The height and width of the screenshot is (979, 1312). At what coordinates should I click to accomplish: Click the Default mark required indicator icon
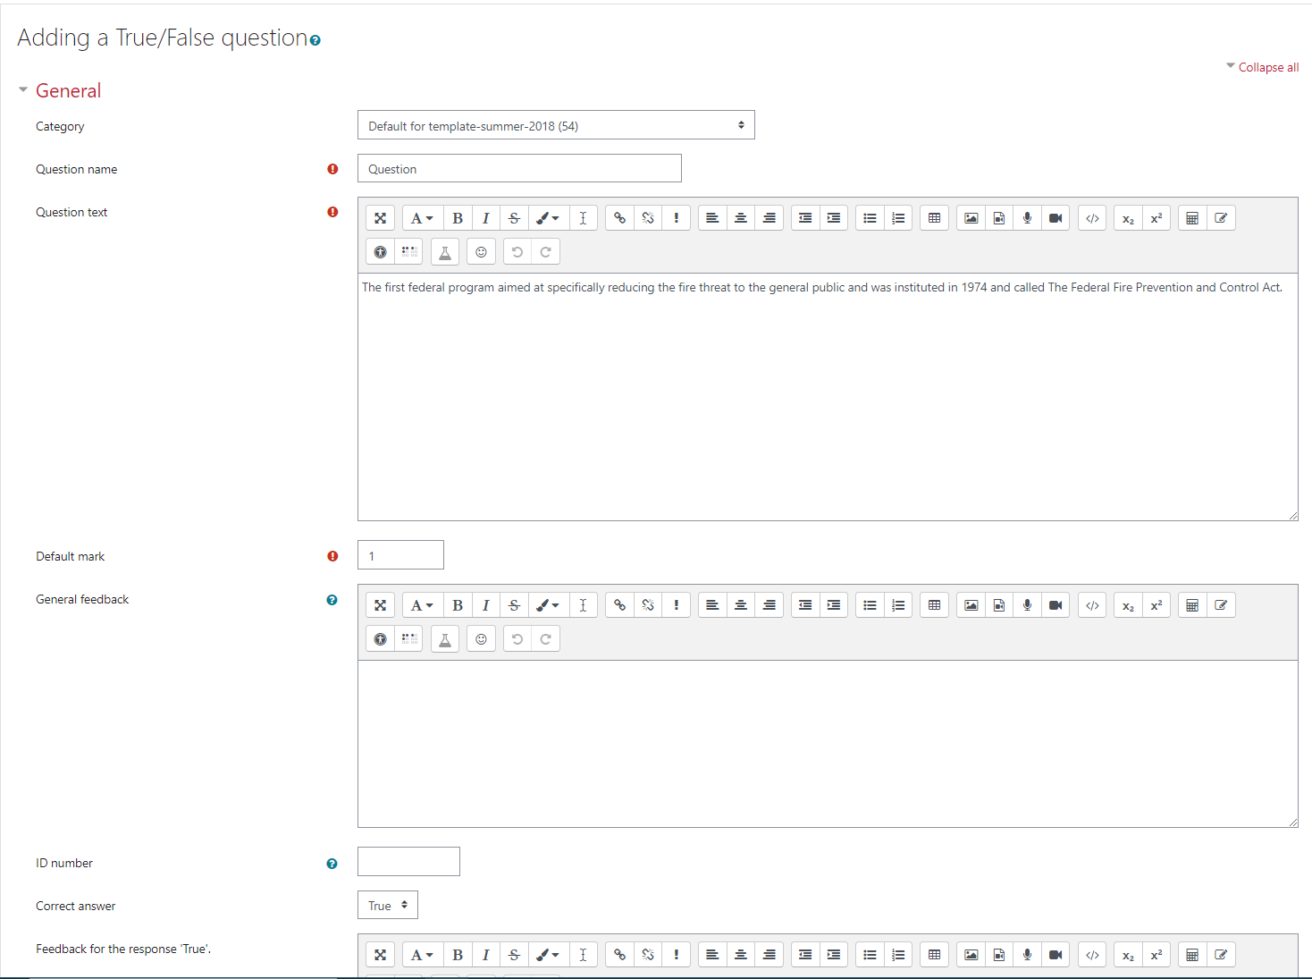(x=332, y=556)
